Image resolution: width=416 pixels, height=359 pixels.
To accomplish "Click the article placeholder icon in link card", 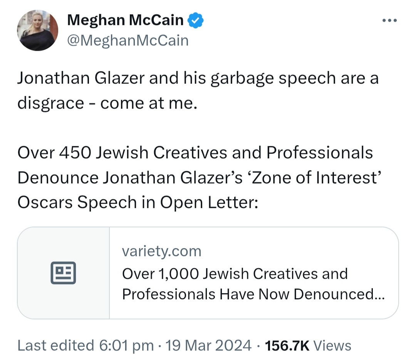I will point(63,273).
